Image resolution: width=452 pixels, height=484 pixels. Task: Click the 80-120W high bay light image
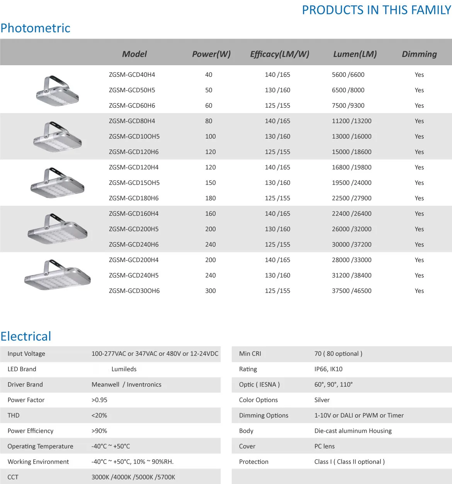[57, 137]
